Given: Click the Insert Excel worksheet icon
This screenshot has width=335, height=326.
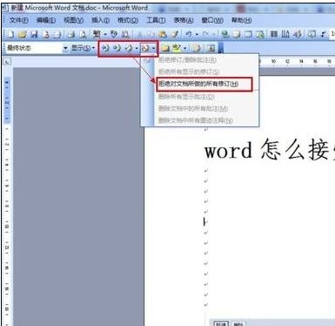Looking at the screenshot, I should click(x=260, y=35).
